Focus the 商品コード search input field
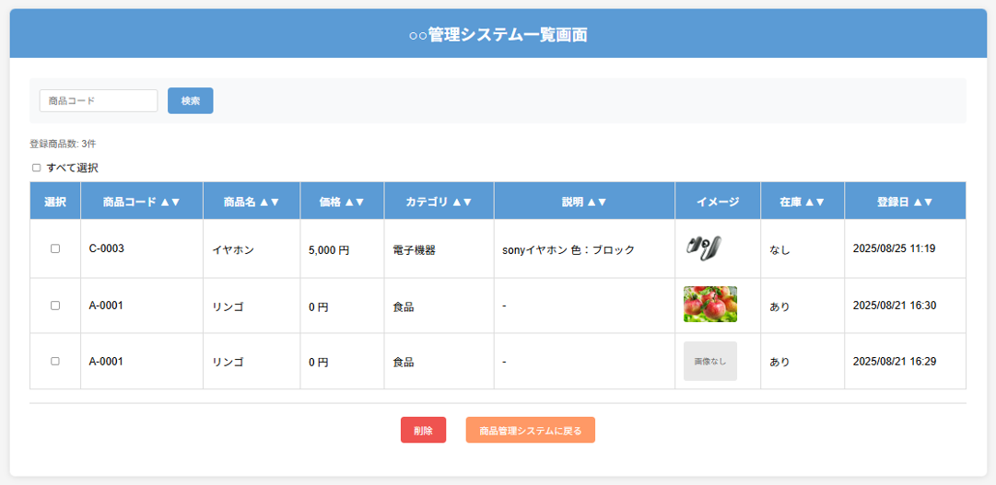This screenshot has height=485, width=996. coord(99,100)
